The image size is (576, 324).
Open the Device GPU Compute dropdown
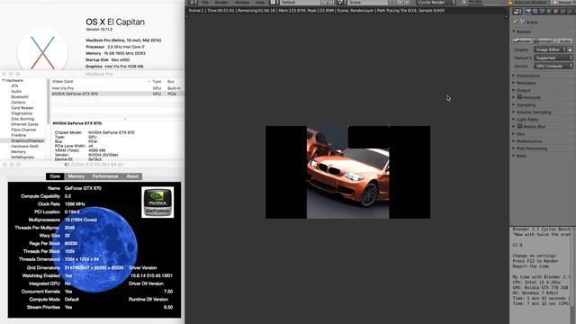(x=553, y=66)
